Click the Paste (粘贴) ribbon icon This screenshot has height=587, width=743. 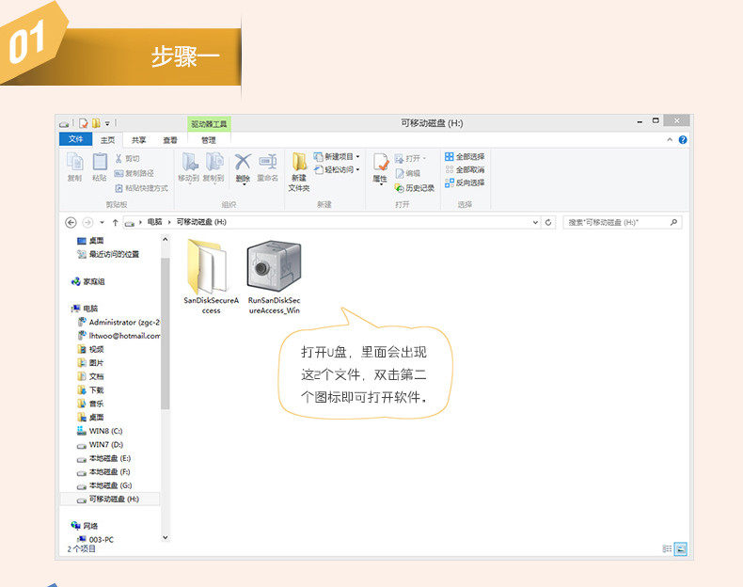click(100, 167)
